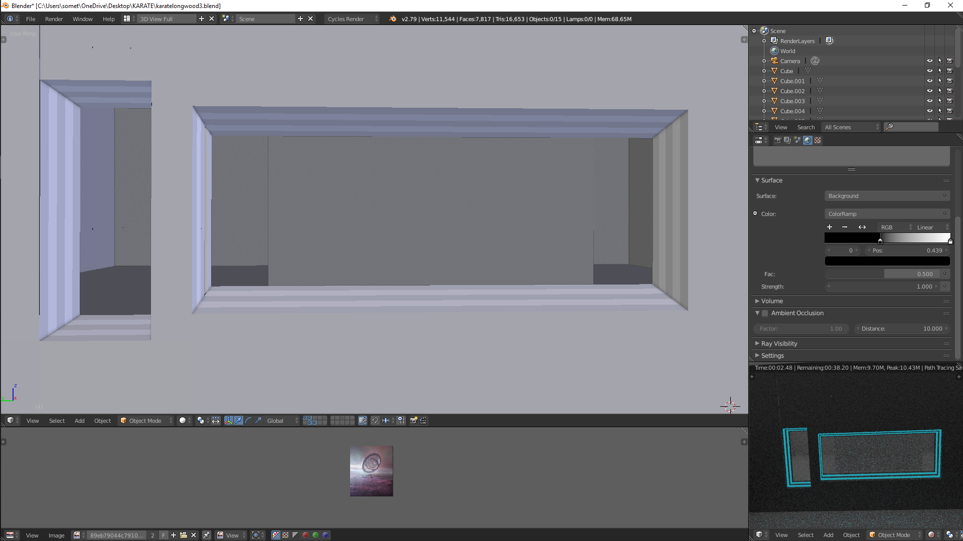The image size is (963, 541).
Task: Click the Surface Background shader button
Action: click(886, 196)
